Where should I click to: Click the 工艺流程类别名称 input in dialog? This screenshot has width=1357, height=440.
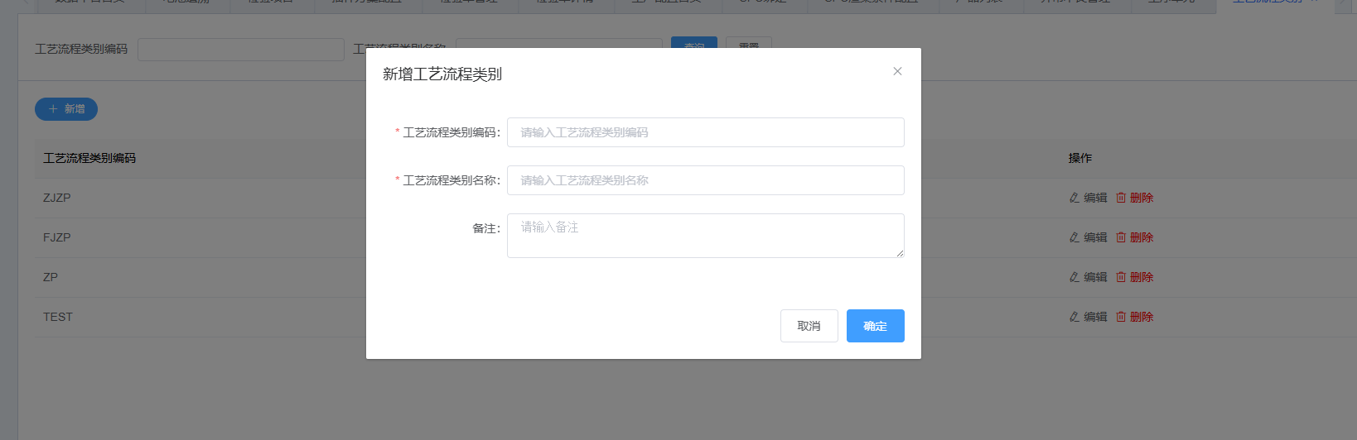pos(706,180)
